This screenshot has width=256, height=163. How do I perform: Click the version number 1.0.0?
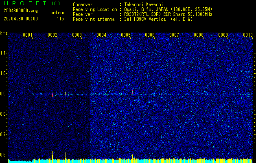[55, 4]
